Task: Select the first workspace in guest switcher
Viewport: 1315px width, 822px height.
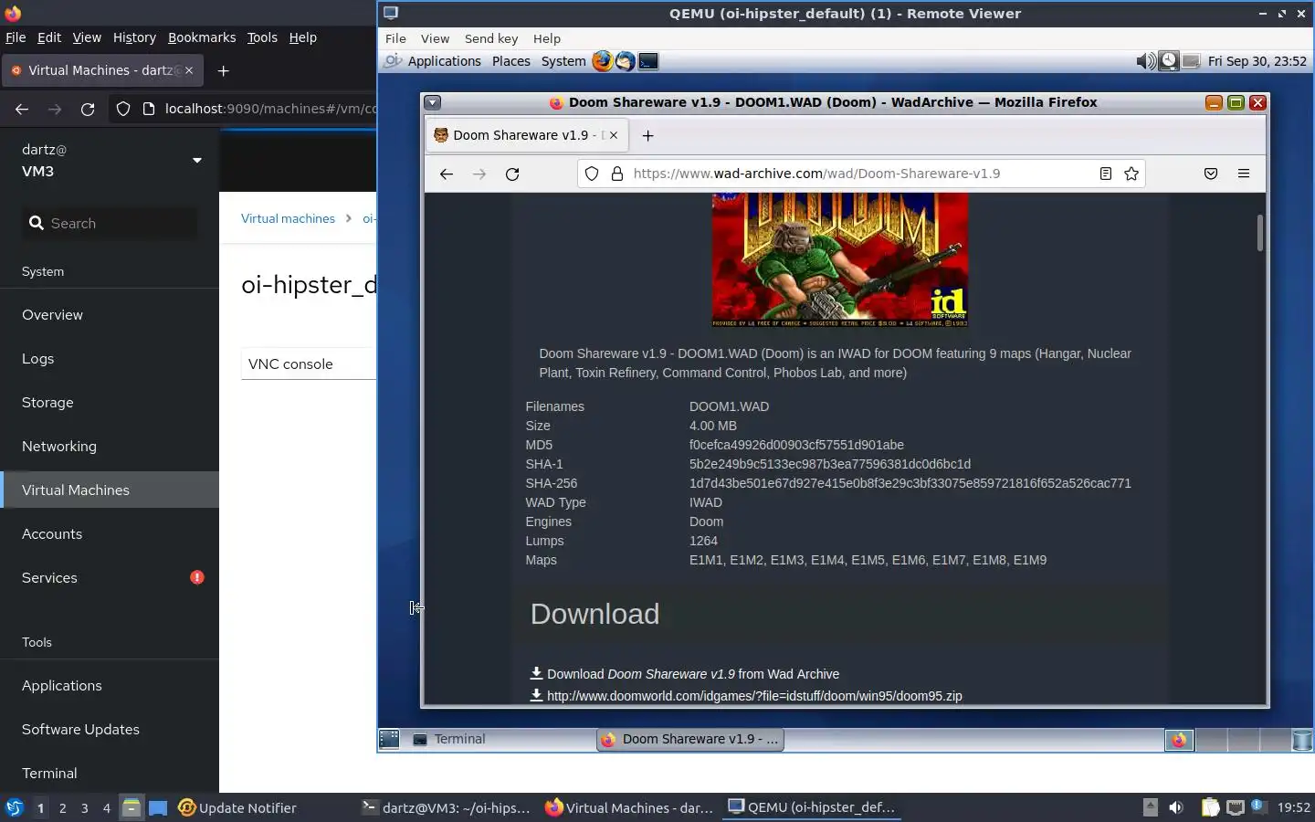Action: coord(1179,740)
